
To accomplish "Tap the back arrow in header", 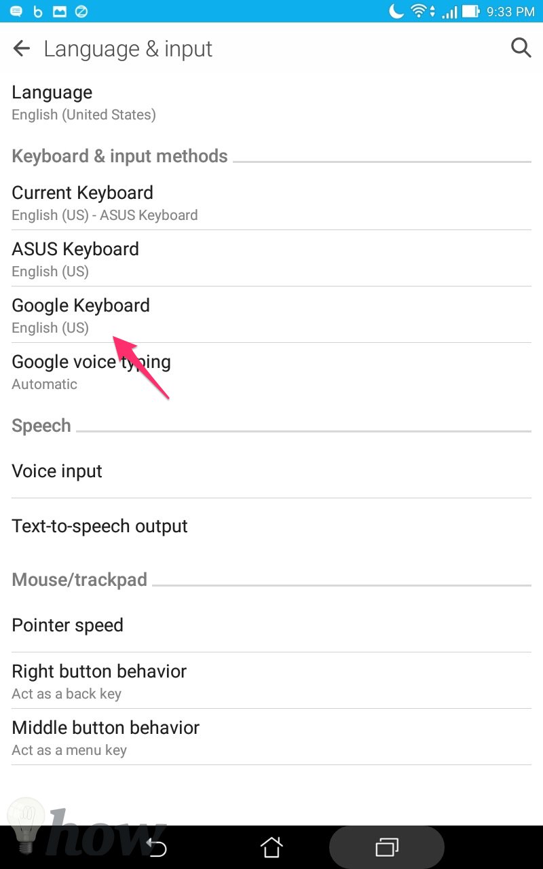I will [x=22, y=48].
